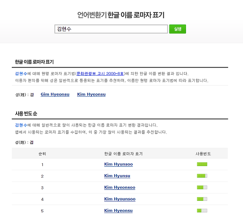Click the name input field containing 김현수

(111, 29)
